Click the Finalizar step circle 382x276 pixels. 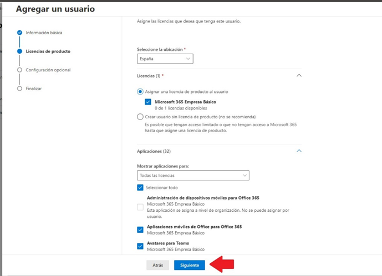[x=20, y=88]
